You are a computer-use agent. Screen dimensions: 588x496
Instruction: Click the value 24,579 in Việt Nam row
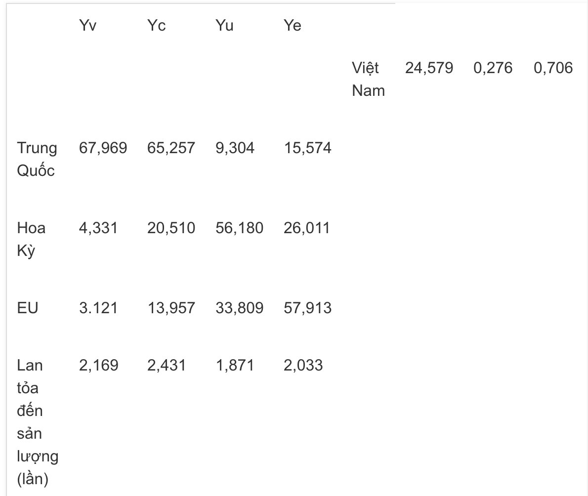429,68
